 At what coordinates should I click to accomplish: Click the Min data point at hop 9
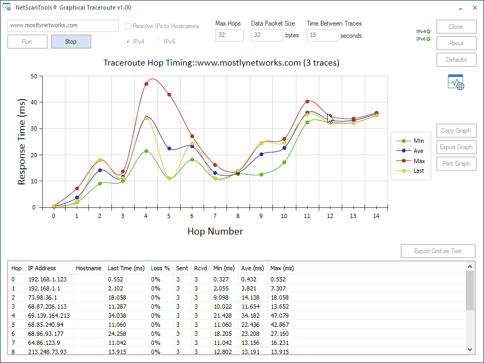[261, 175]
